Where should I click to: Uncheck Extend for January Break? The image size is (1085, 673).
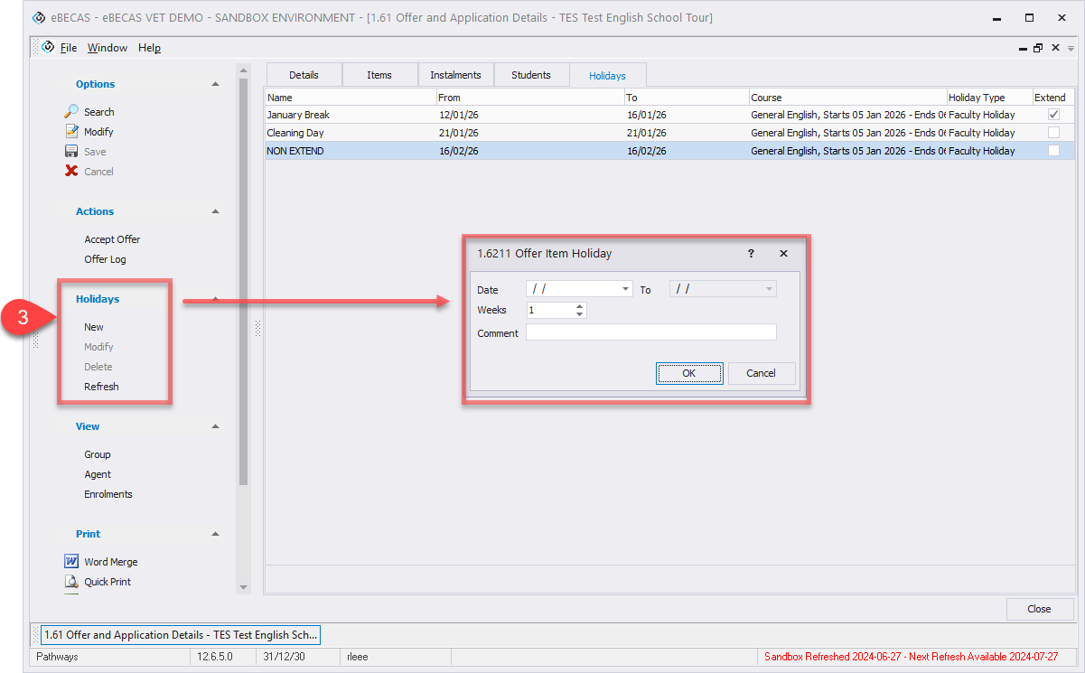pyautogui.click(x=1052, y=115)
